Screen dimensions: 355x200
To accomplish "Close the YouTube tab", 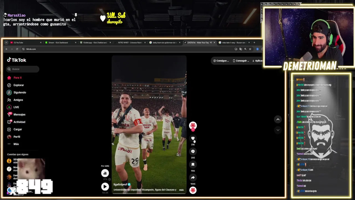I will pos(41,42).
